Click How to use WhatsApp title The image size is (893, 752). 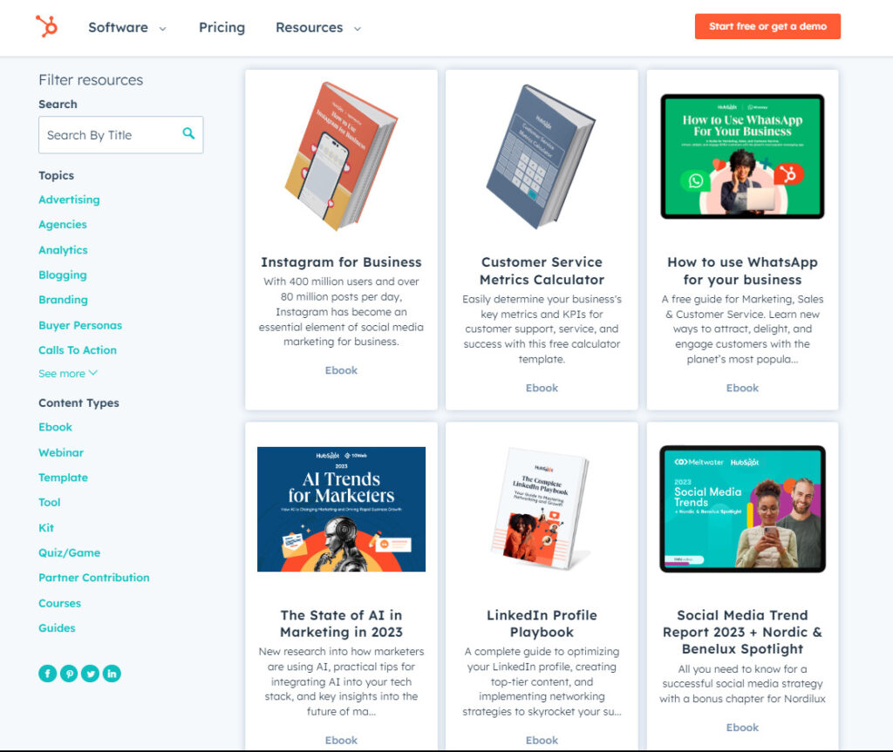742,271
